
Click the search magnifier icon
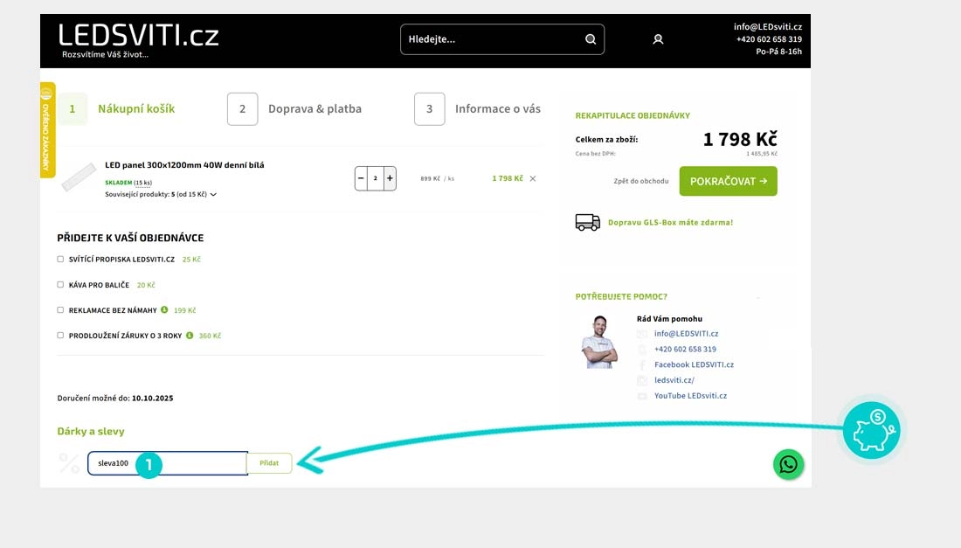tap(591, 39)
